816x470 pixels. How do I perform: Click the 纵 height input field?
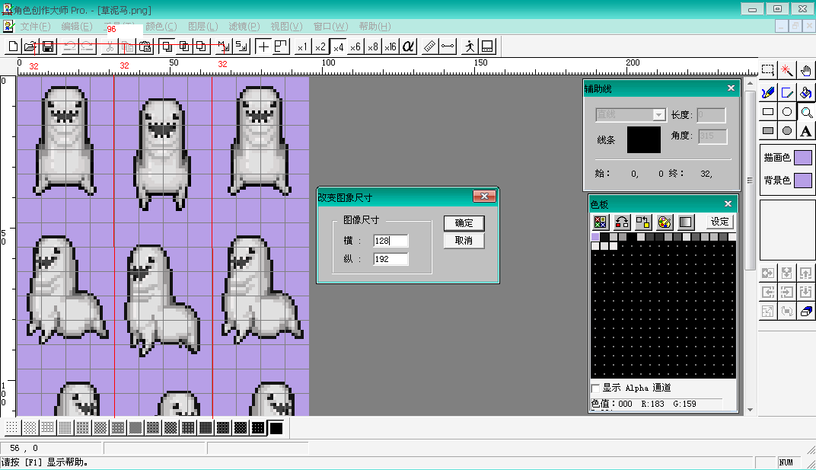390,259
